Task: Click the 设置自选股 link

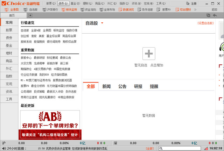Action: pos(205,23)
